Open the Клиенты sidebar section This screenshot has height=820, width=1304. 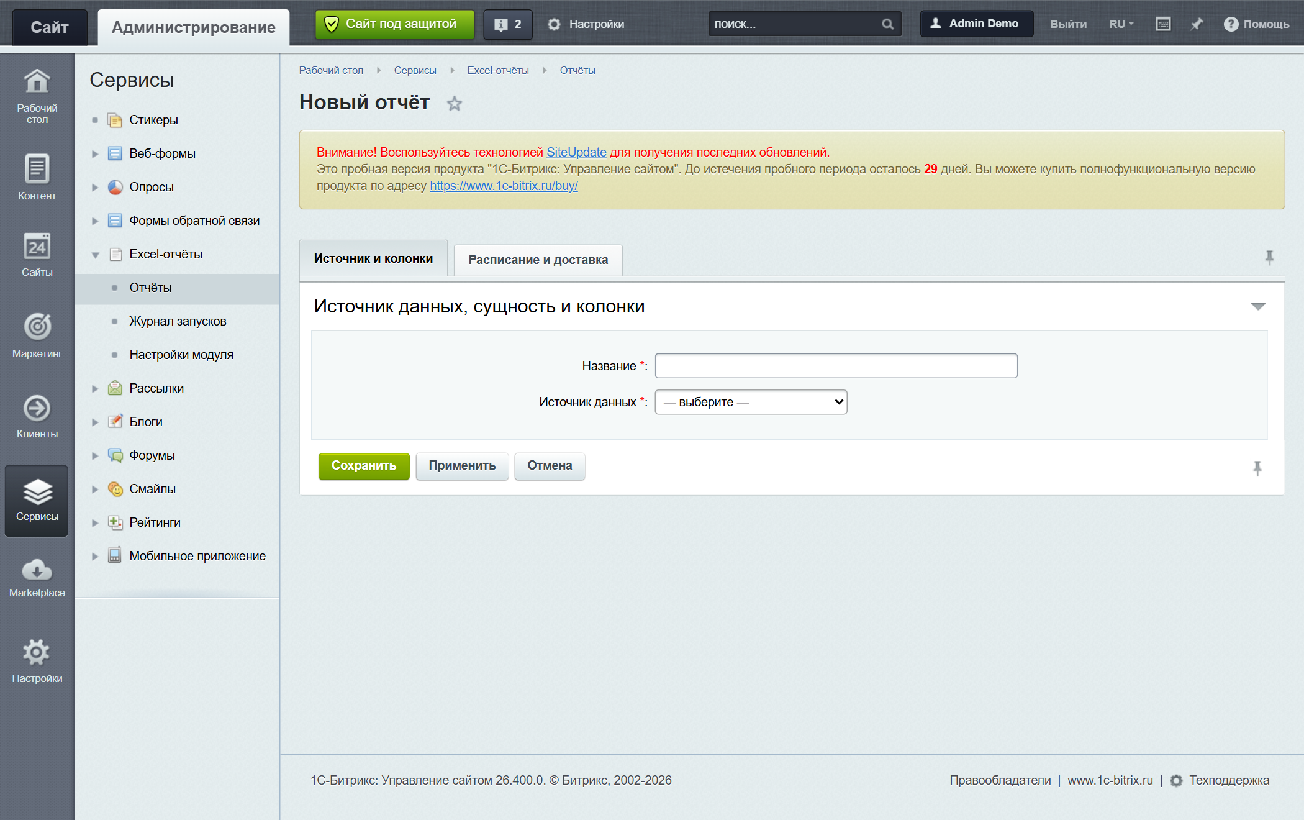(x=37, y=416)
